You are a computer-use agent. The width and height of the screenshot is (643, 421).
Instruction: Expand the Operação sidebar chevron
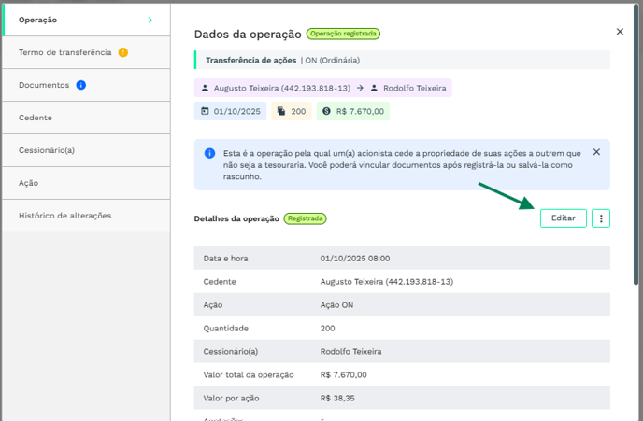(150, 20)
